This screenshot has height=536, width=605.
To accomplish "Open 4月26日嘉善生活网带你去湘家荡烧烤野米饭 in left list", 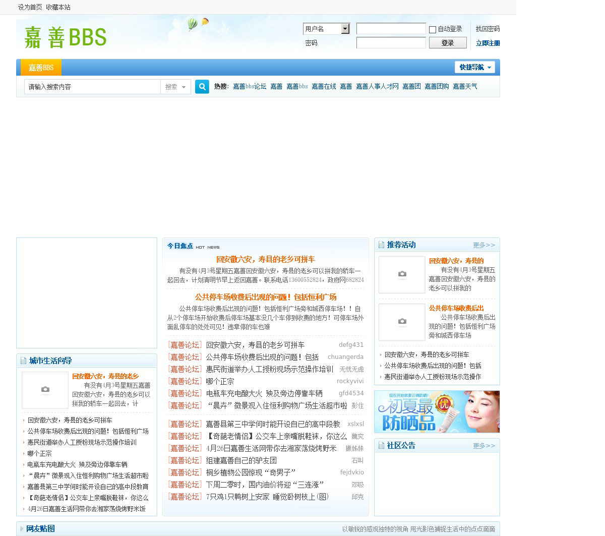I will [x=86, y=509].
